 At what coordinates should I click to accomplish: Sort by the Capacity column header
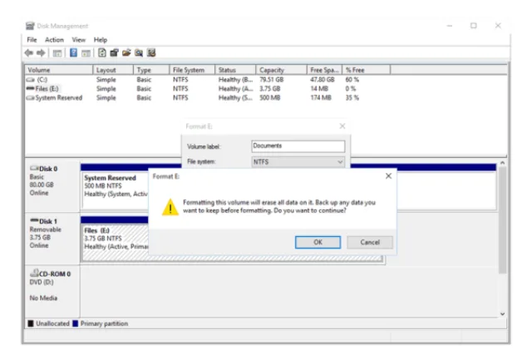pyautogui.click(x=281, y=70)
